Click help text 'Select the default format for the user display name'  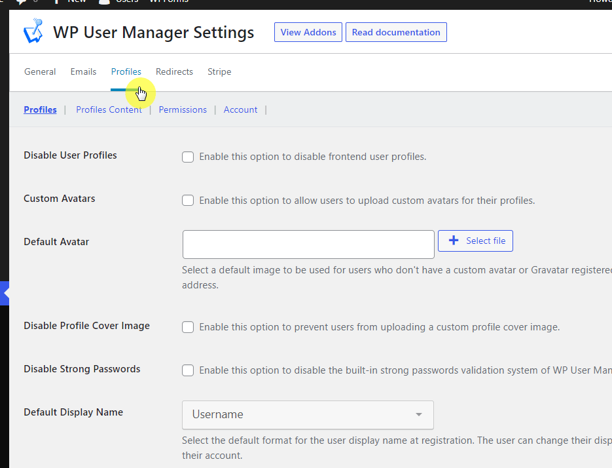[x=397, y=448]
